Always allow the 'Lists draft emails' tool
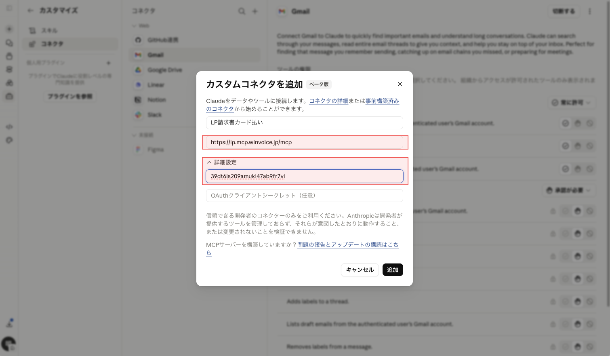This screenshot has height=356, width=610. coord(566,324)
